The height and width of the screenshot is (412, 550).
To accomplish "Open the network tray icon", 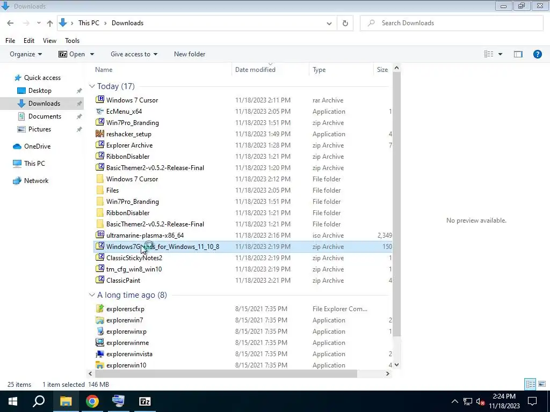I will [468, 401].
